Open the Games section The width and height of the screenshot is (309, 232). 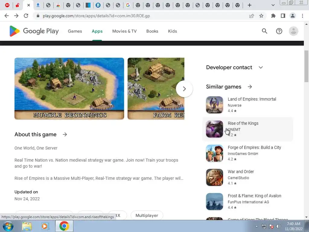pyautogui.click(x=75, y=31)
